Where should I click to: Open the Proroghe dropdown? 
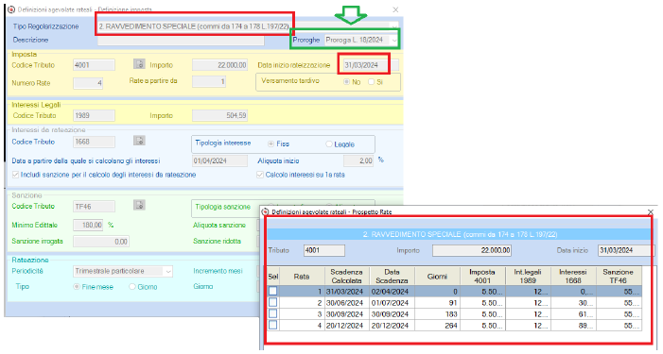(394, 40)
